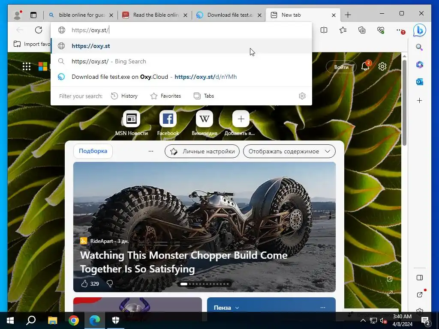Open Microsoft 365 sidebar icon
The height and width of the screenshot is (329, 439).
(x=419, y=65)
